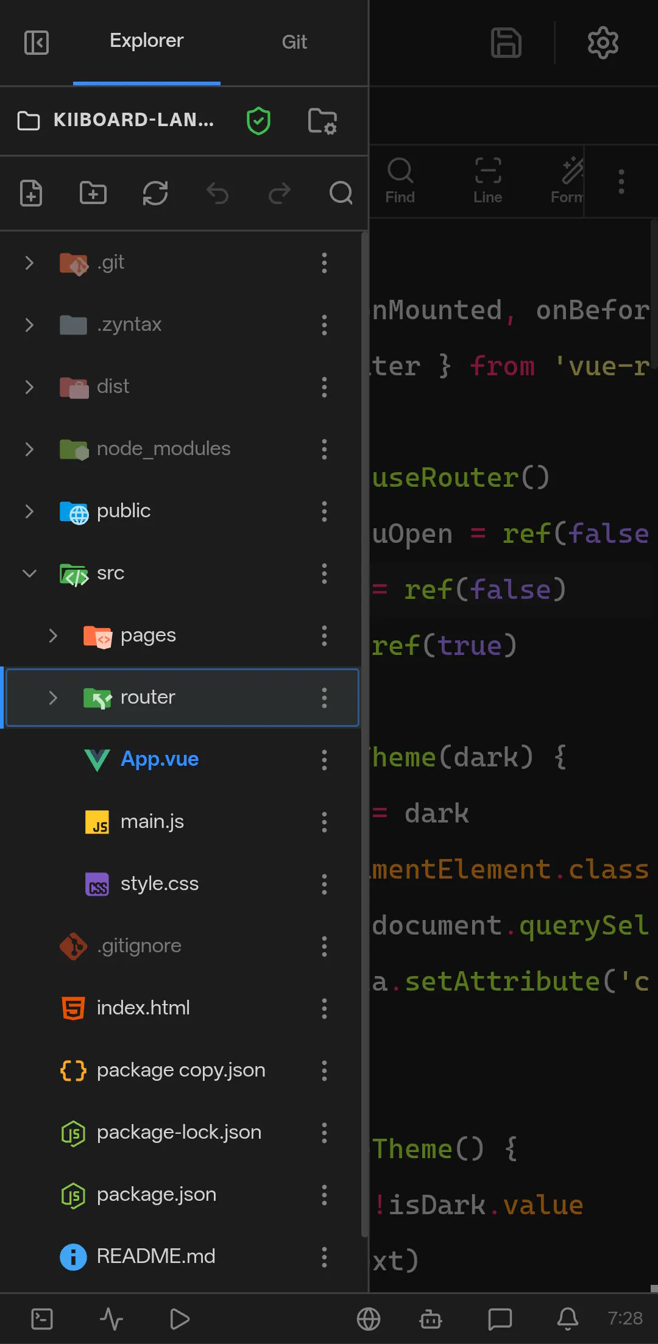
Task: Open options menu for .git
Action: [324, 263]
